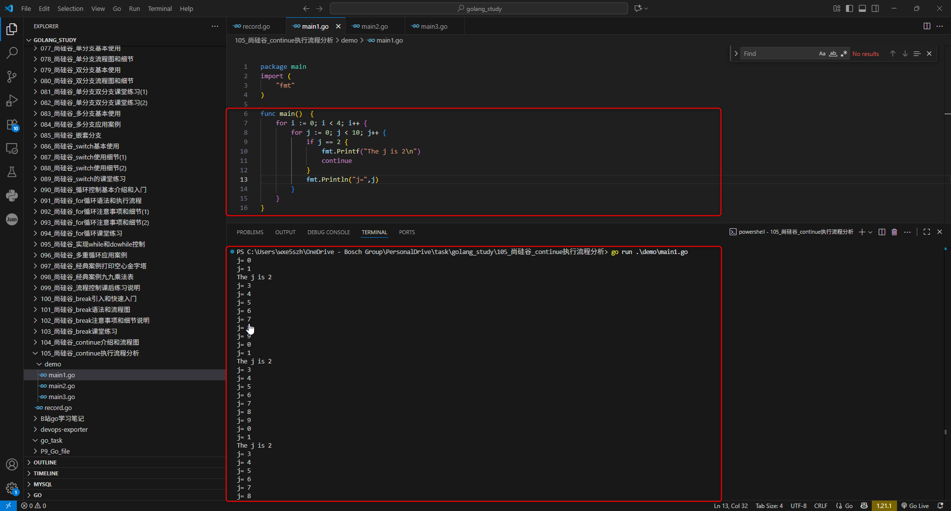Close the main1.go editor tab

338,26
